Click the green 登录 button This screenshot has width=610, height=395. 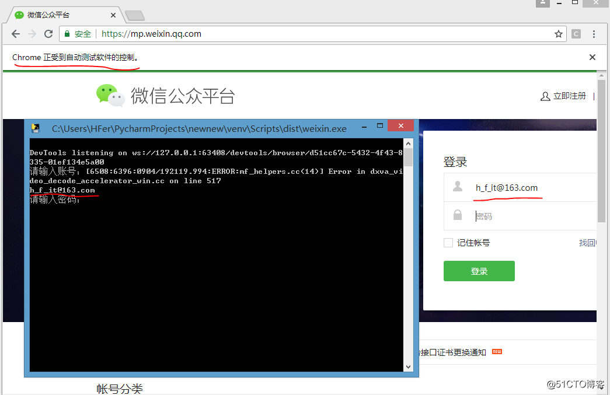(x=479, y=271)
